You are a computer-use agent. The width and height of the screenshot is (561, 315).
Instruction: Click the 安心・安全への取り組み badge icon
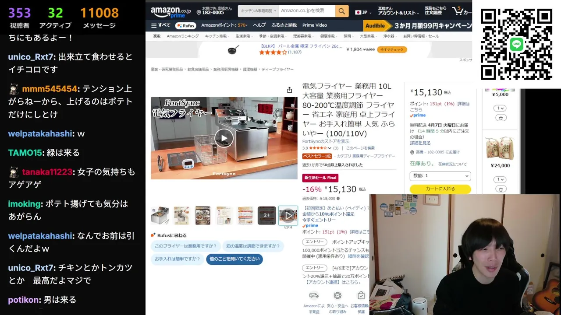tap(337, 296)
